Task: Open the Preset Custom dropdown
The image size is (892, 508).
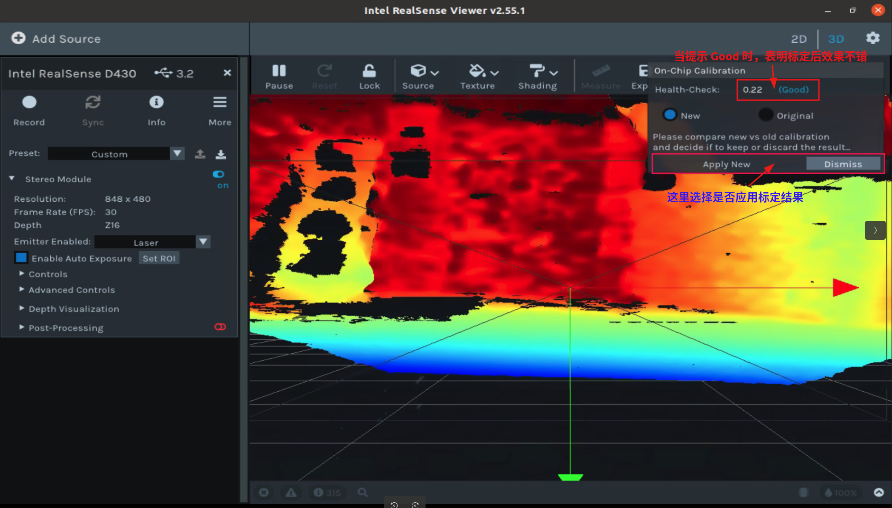Action: (x=116, y=154)
